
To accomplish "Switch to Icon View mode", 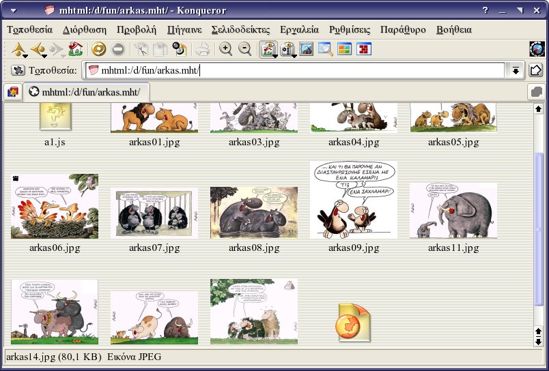I will pyautogui.click(x=268, y=49).
